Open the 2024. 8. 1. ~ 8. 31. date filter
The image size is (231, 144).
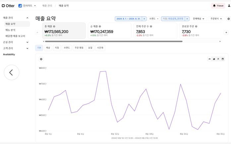(128, 19)
